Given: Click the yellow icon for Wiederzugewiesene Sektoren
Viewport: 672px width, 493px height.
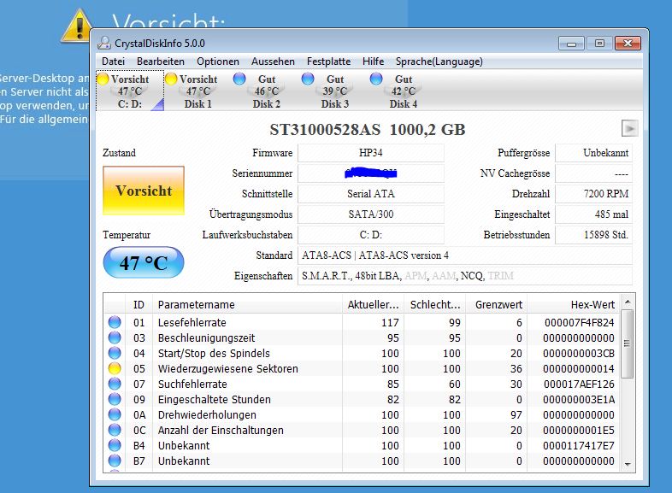Looking at the screenshot, I should [115, 368].
